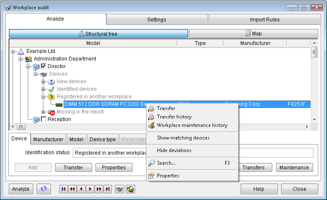327x200 pixels.
Task: Collapse the Devices node
Action: pyautogui.click(x=36, y=74)
